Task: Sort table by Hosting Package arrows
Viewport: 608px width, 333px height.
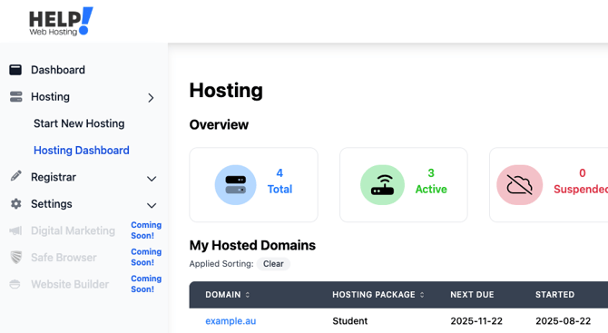Action: click(x=422, y=295)
